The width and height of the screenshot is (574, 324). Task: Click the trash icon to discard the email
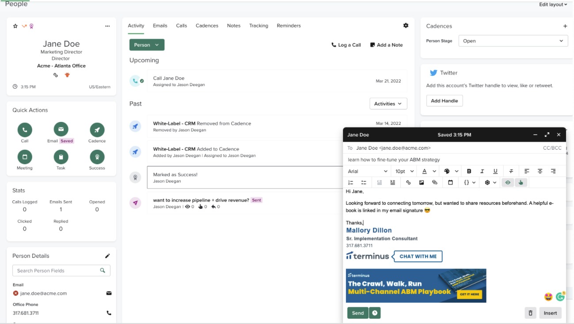[x=530, y=313]
